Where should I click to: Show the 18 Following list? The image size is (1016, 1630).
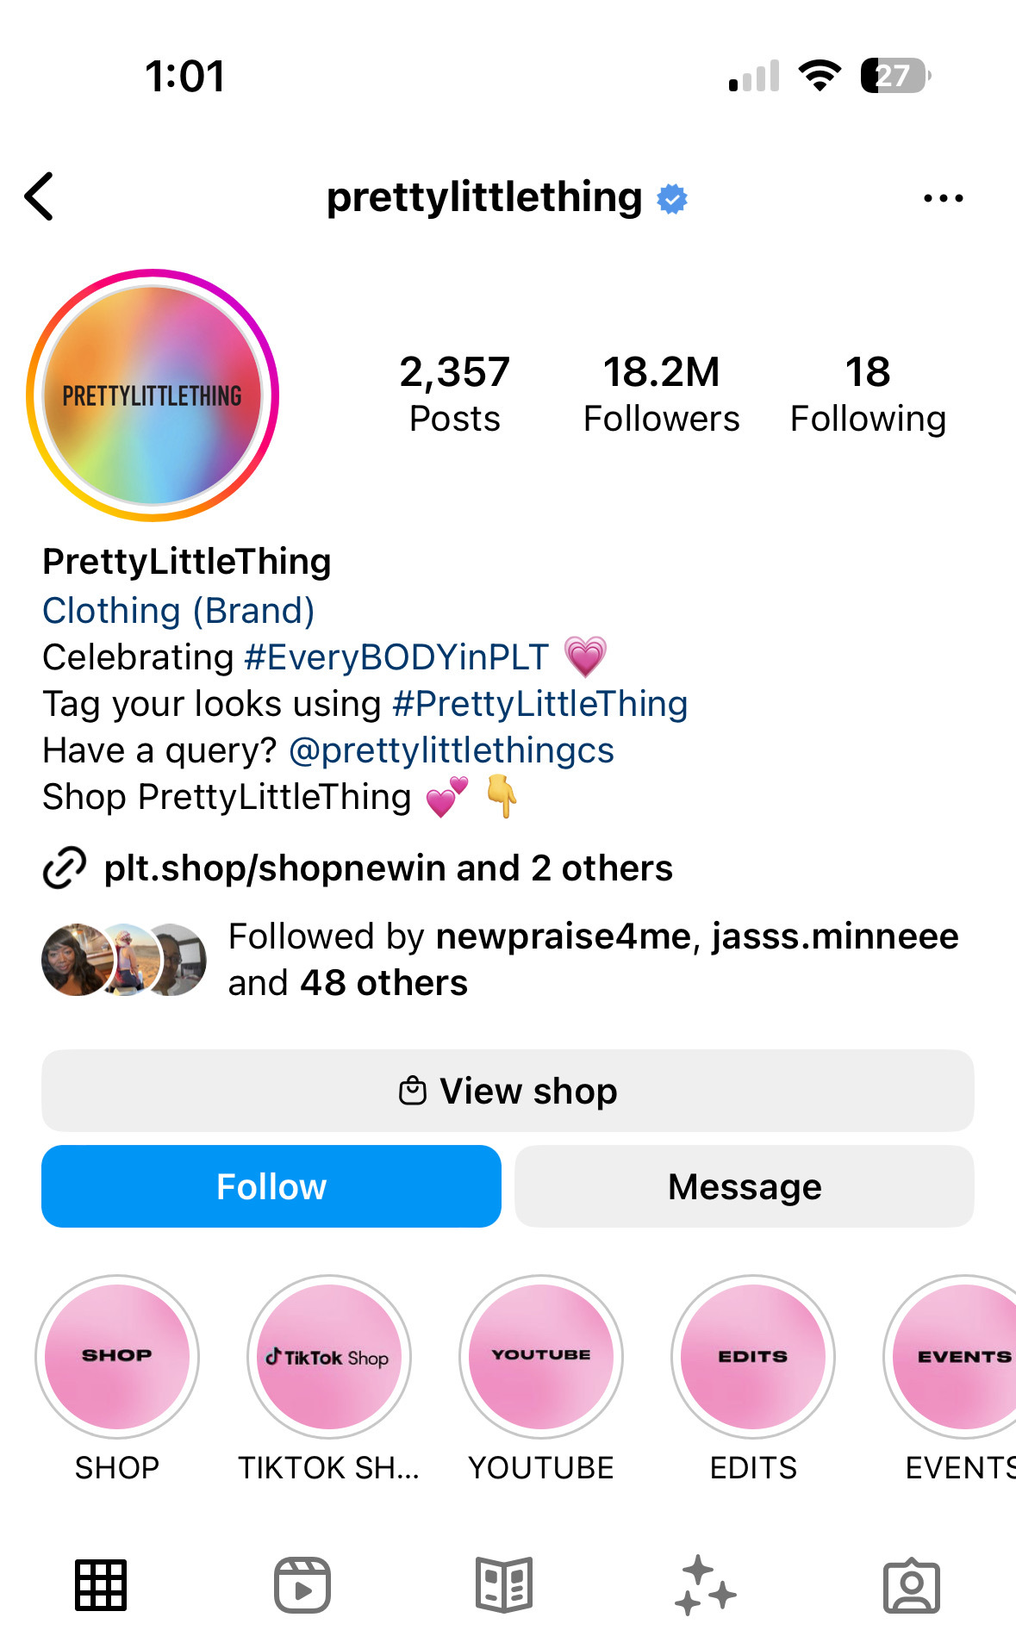point(868,394)
